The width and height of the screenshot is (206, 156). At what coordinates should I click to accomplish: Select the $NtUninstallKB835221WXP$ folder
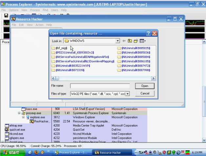(71, 66)
